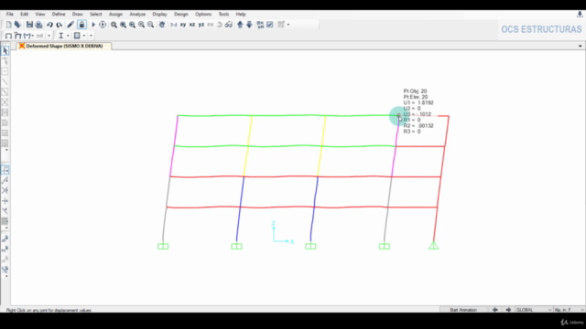Toggle snap to points and grid intersections

click(x=5, y=170)
